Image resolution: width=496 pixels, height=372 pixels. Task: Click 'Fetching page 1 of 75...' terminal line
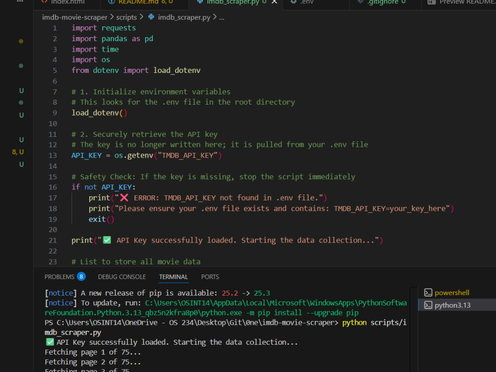pyautogui.click(x=93, y=352)
